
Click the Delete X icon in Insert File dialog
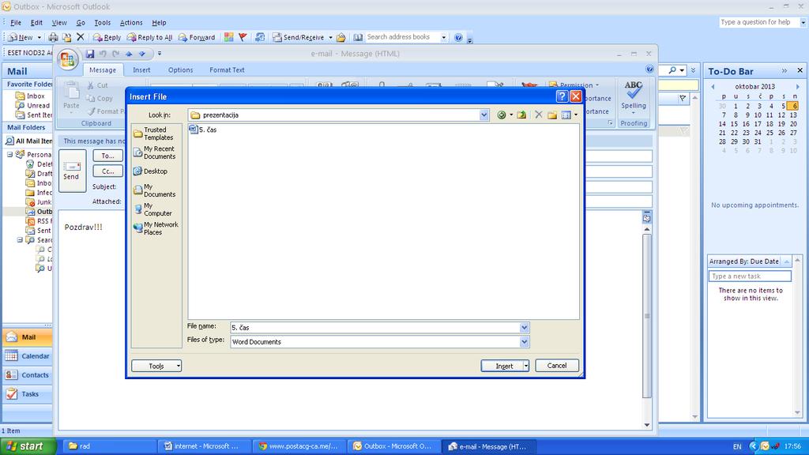point(538,115)
